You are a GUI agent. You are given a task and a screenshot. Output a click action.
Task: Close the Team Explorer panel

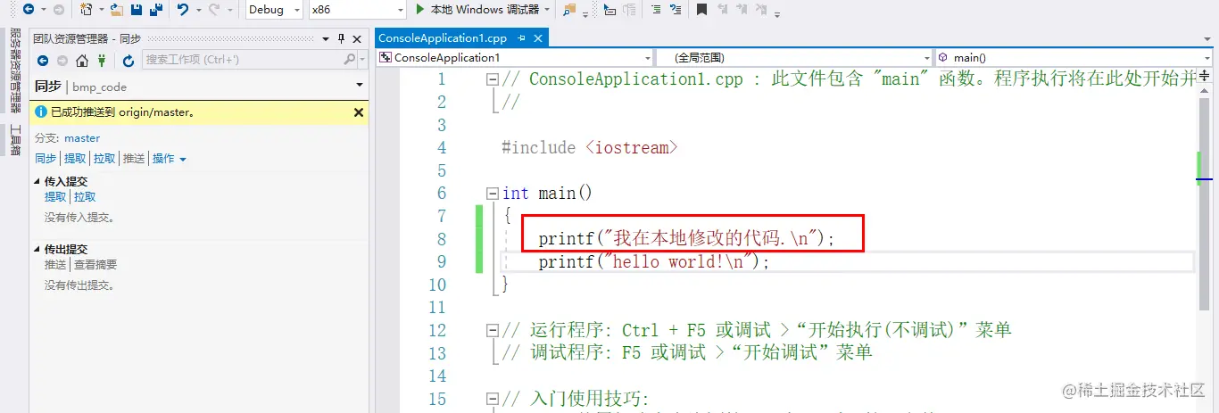pyautogui.click(x=358, y=38)
